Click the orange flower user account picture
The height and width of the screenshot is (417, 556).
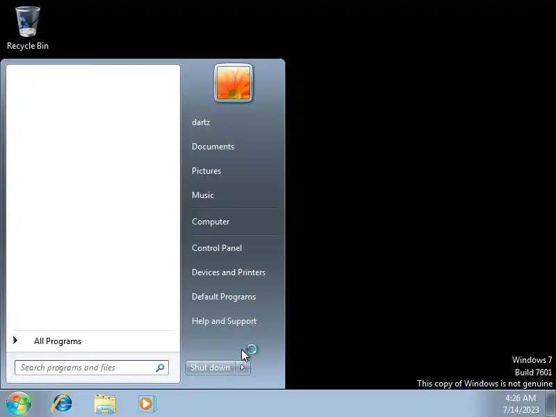[234, 83]
